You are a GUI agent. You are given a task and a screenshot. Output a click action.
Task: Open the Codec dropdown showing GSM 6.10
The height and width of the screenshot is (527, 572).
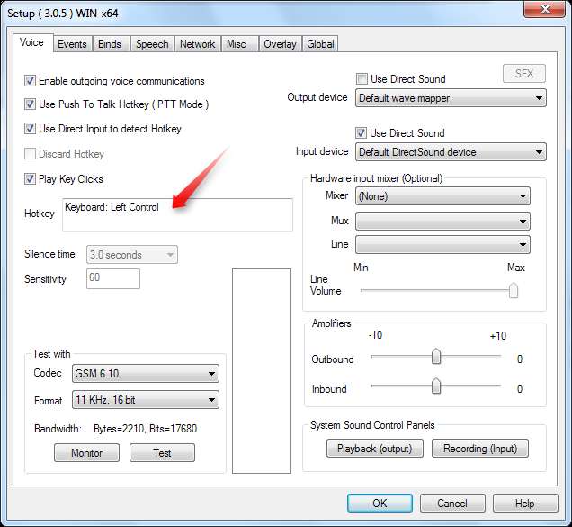point(146,374)
